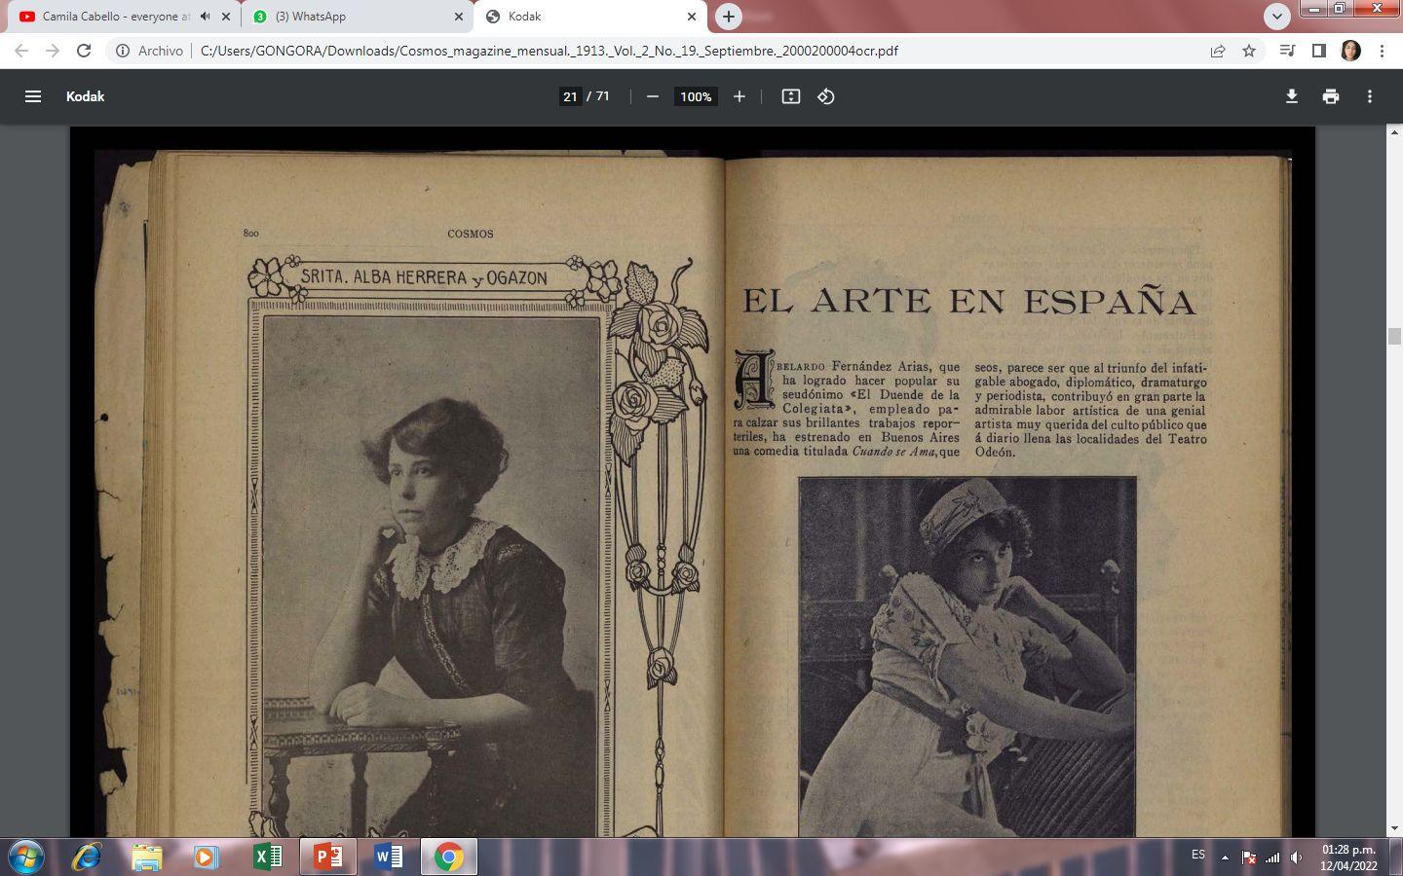Click the portrait photo of Alba Herrera
This screenshot has height=876, width=1403.
pos(431,576)
